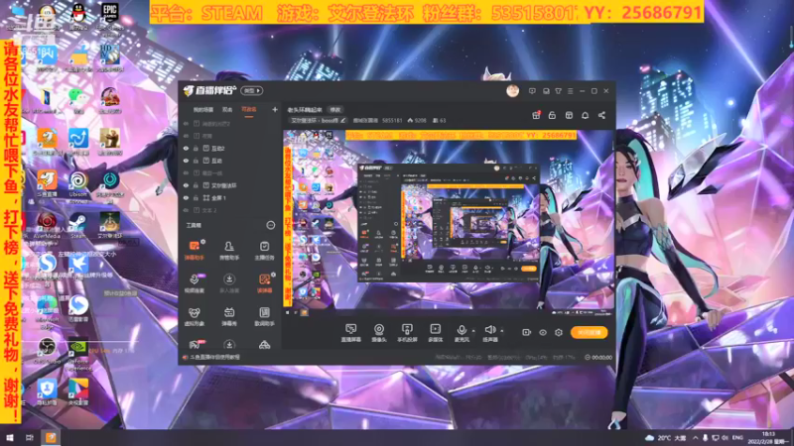Click the streamer avatar in the title bar
The width and height of the screenshot is (794, 446).
click(512, 91)
